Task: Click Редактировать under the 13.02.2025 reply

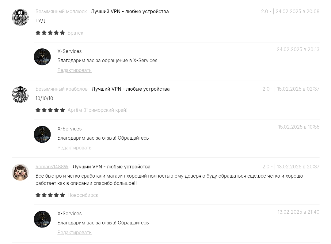Action: pyautogui.click(x=74, y=232)
